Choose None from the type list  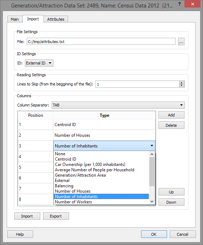point(101,154)
